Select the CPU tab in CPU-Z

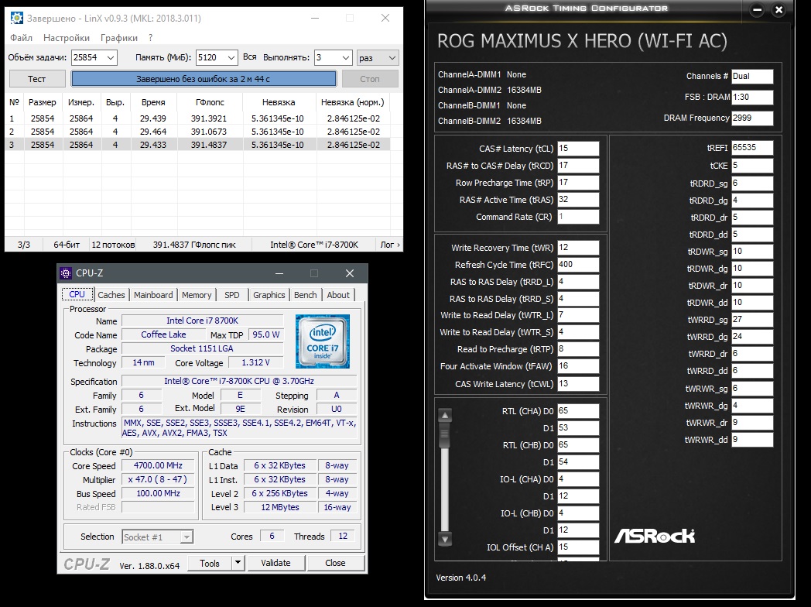pos(77,294)
